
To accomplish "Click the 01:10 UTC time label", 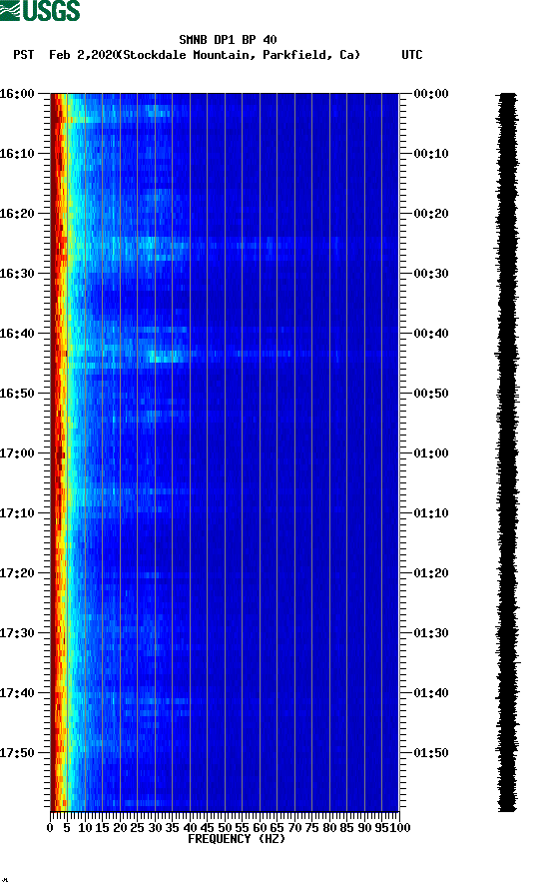I will [431, 513].
